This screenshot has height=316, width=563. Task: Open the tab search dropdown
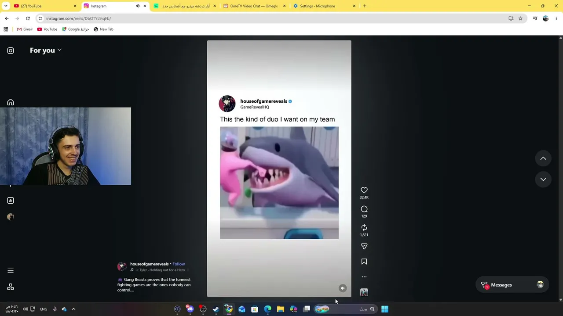tap(6, 6)
